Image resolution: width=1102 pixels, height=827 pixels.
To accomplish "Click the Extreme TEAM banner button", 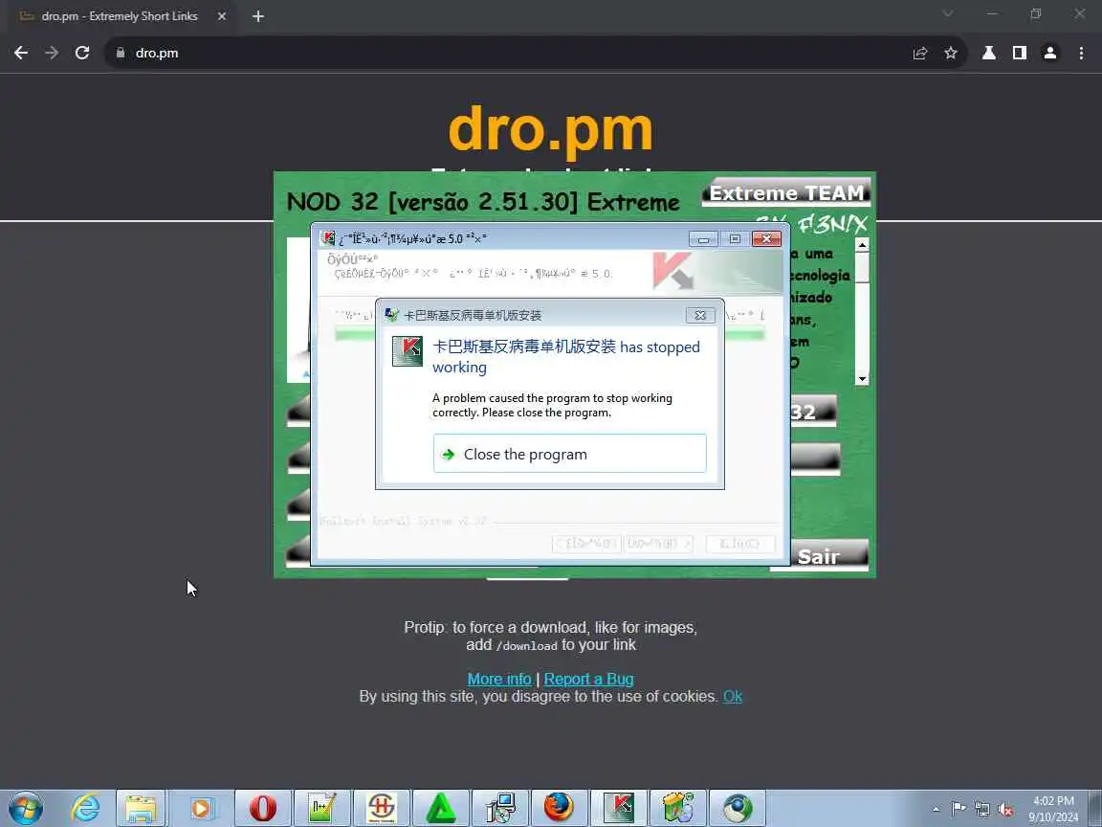I will 786,192.
